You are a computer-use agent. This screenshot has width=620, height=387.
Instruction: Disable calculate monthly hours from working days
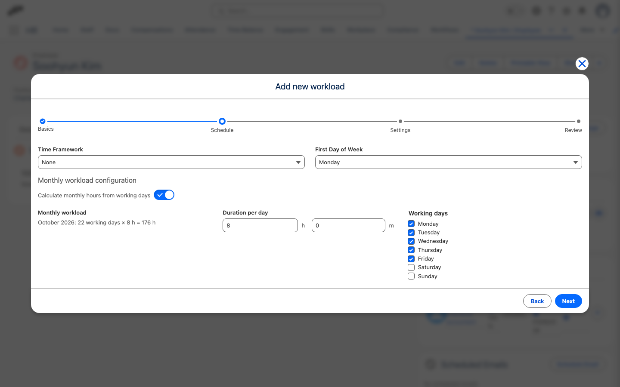(x=164, y=195)
